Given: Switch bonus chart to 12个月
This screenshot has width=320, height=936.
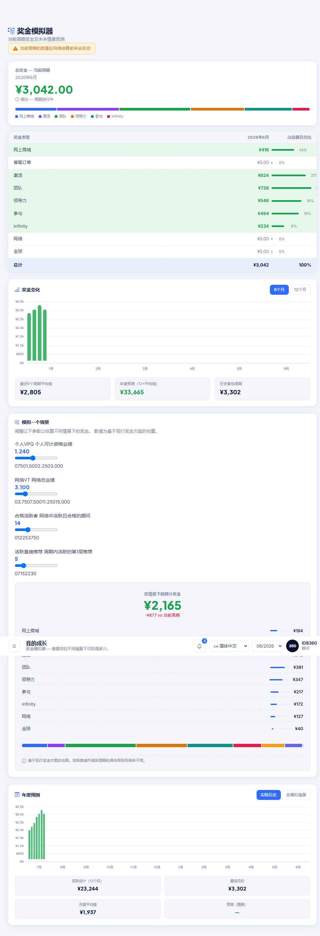Looking at the screenshot, I should pyautogui.click(x=300, y=289).
